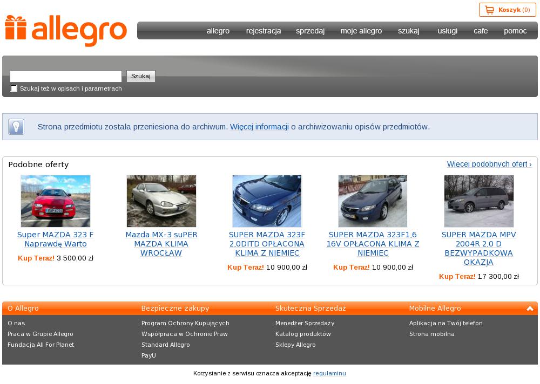This screenshot has height=384, width=540.
Task: Open 'Super MAZDA 323 F Naprawdę Warto' offer
Action: (x=56, y=239)
